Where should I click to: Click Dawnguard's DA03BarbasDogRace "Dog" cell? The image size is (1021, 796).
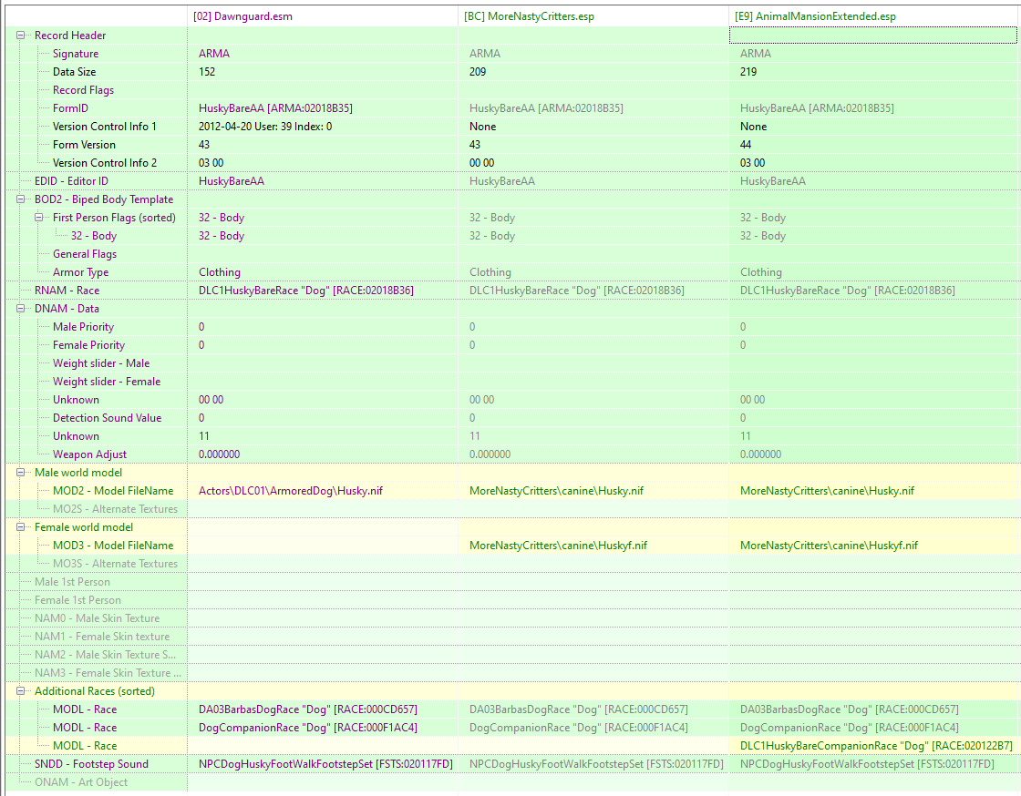coord(308,709)
